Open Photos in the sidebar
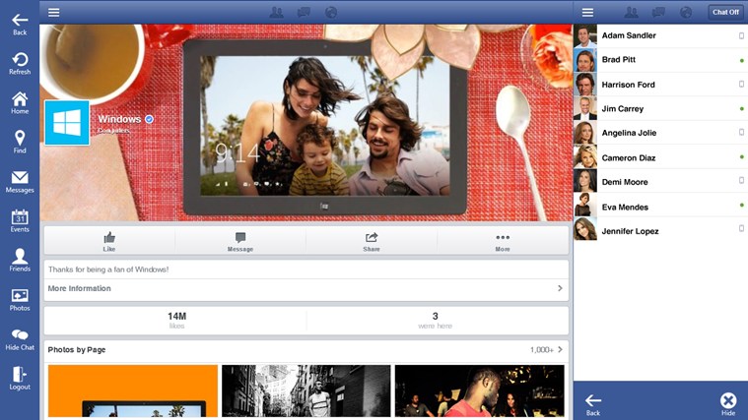This screenshot has width=748, height=420. point(20,300)
